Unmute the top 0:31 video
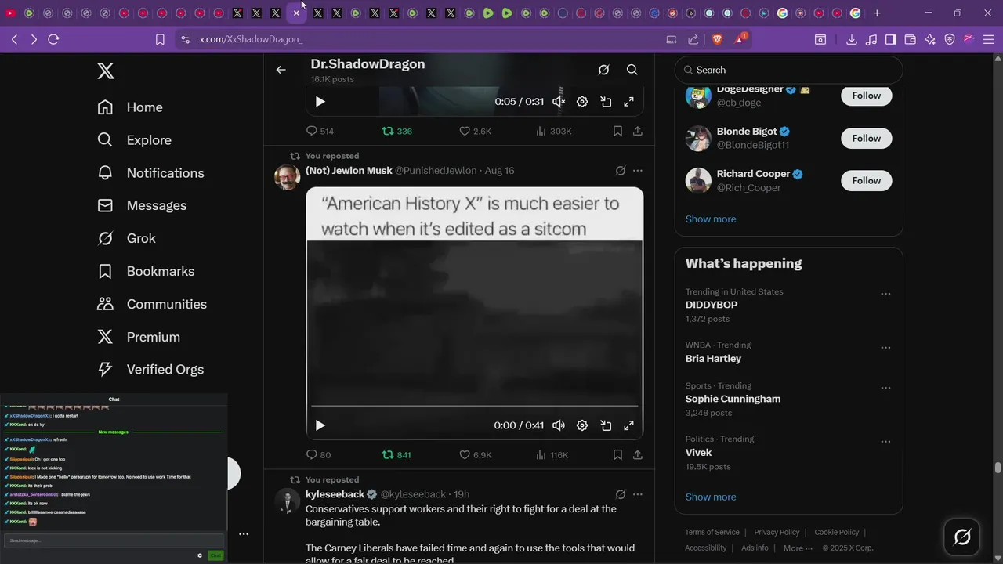The height and width of the screenshot is (564, 1003). 559,102
